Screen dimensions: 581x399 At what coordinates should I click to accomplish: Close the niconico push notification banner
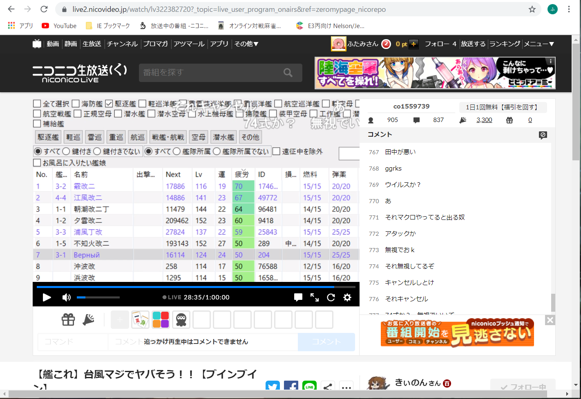pyautogui.click(x=550, y=320)
